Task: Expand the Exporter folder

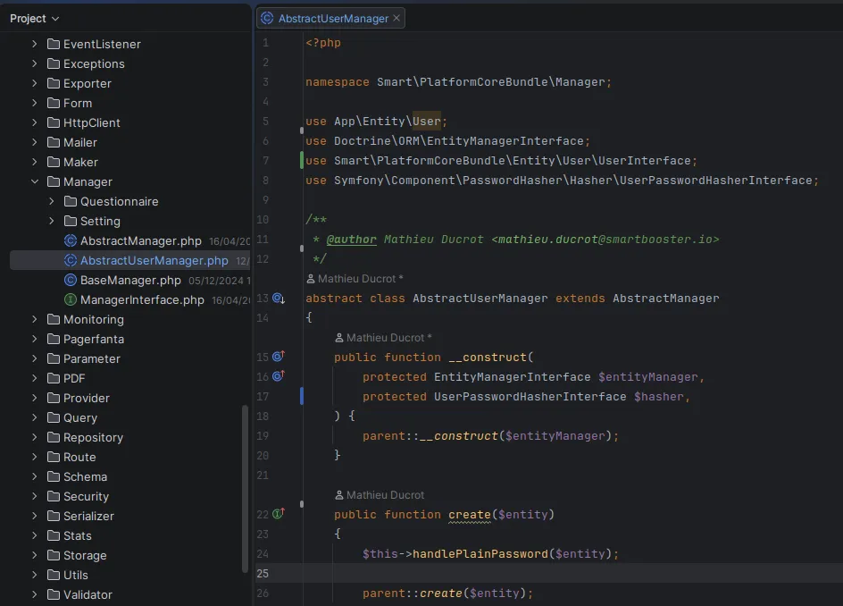Action: point(35,83)
